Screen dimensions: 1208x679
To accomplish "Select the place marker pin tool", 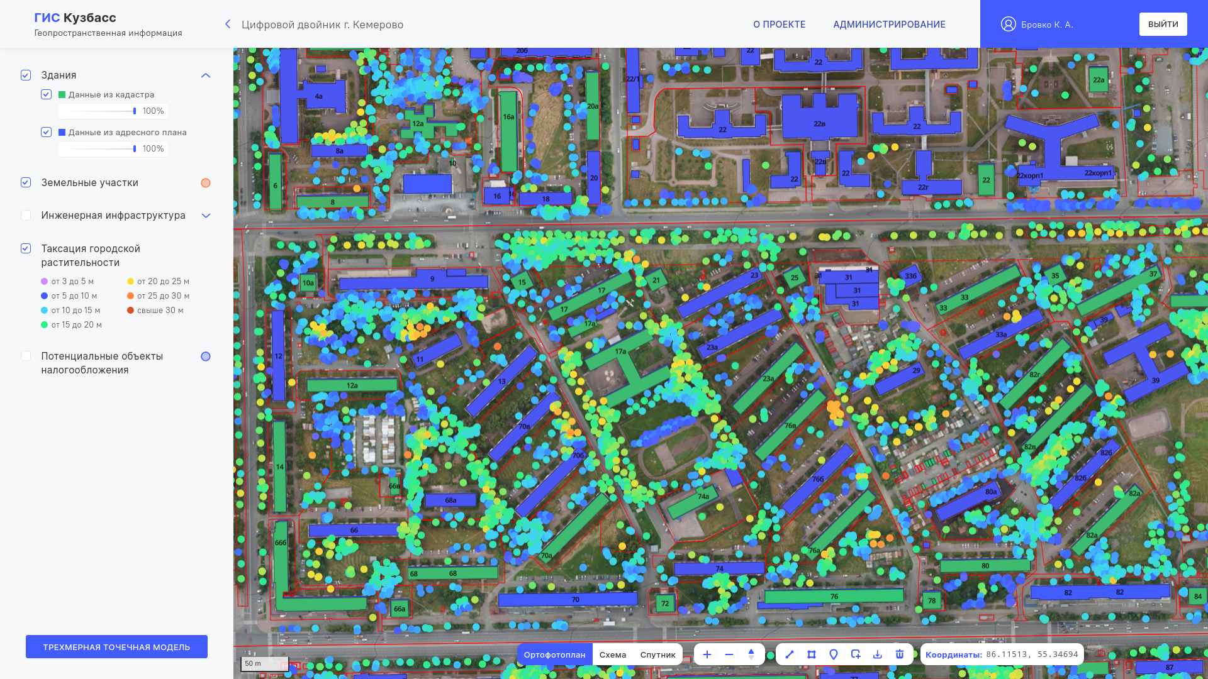I will 834,654.
